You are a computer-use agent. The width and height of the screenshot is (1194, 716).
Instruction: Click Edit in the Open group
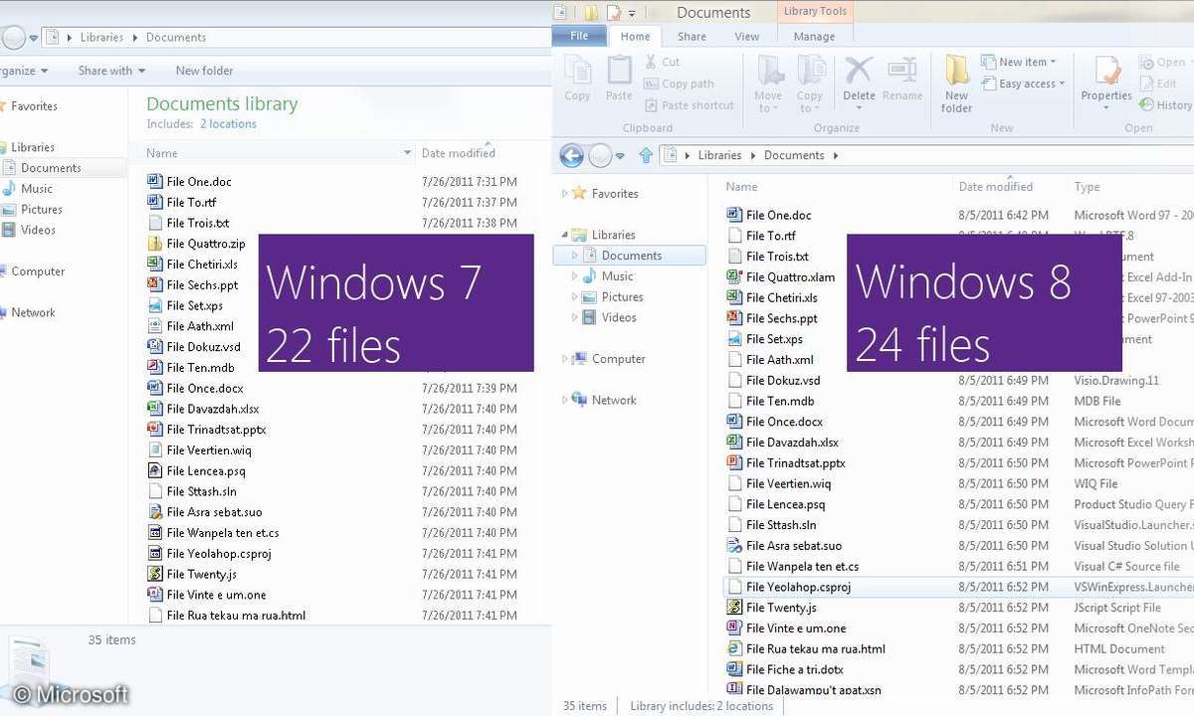click(x=1159, y=84)
